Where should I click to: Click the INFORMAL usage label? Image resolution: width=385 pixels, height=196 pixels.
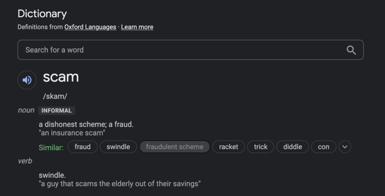tap(56, 111)
